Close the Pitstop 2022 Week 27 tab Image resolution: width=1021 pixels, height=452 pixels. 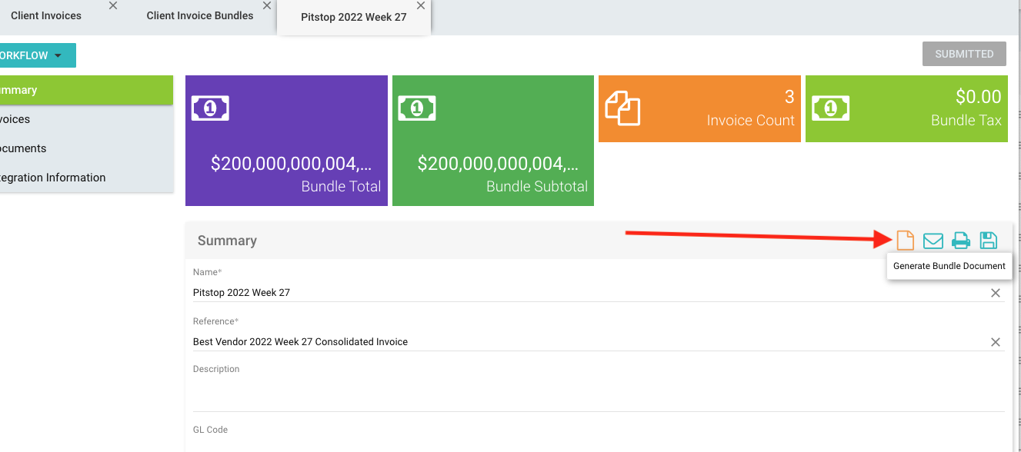pyautogui.click(x=421, y=6)
